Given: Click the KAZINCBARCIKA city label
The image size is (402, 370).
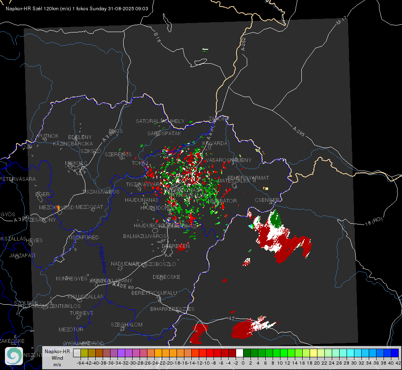Looking at the screenshot, I should click(73, 144).
